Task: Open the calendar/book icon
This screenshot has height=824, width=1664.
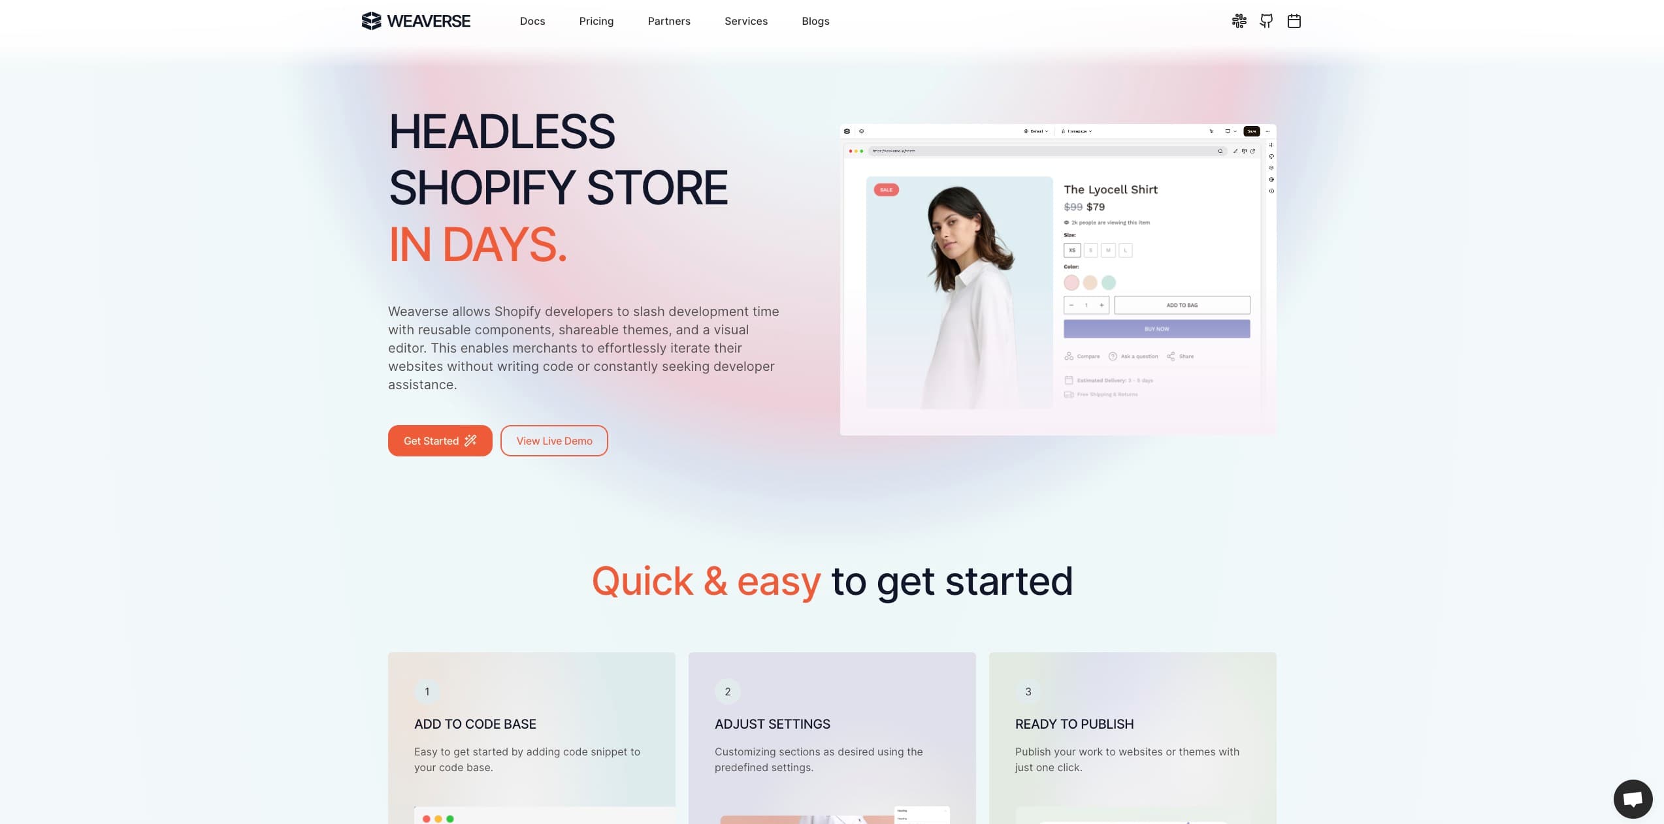Action: click(1292, 20)
